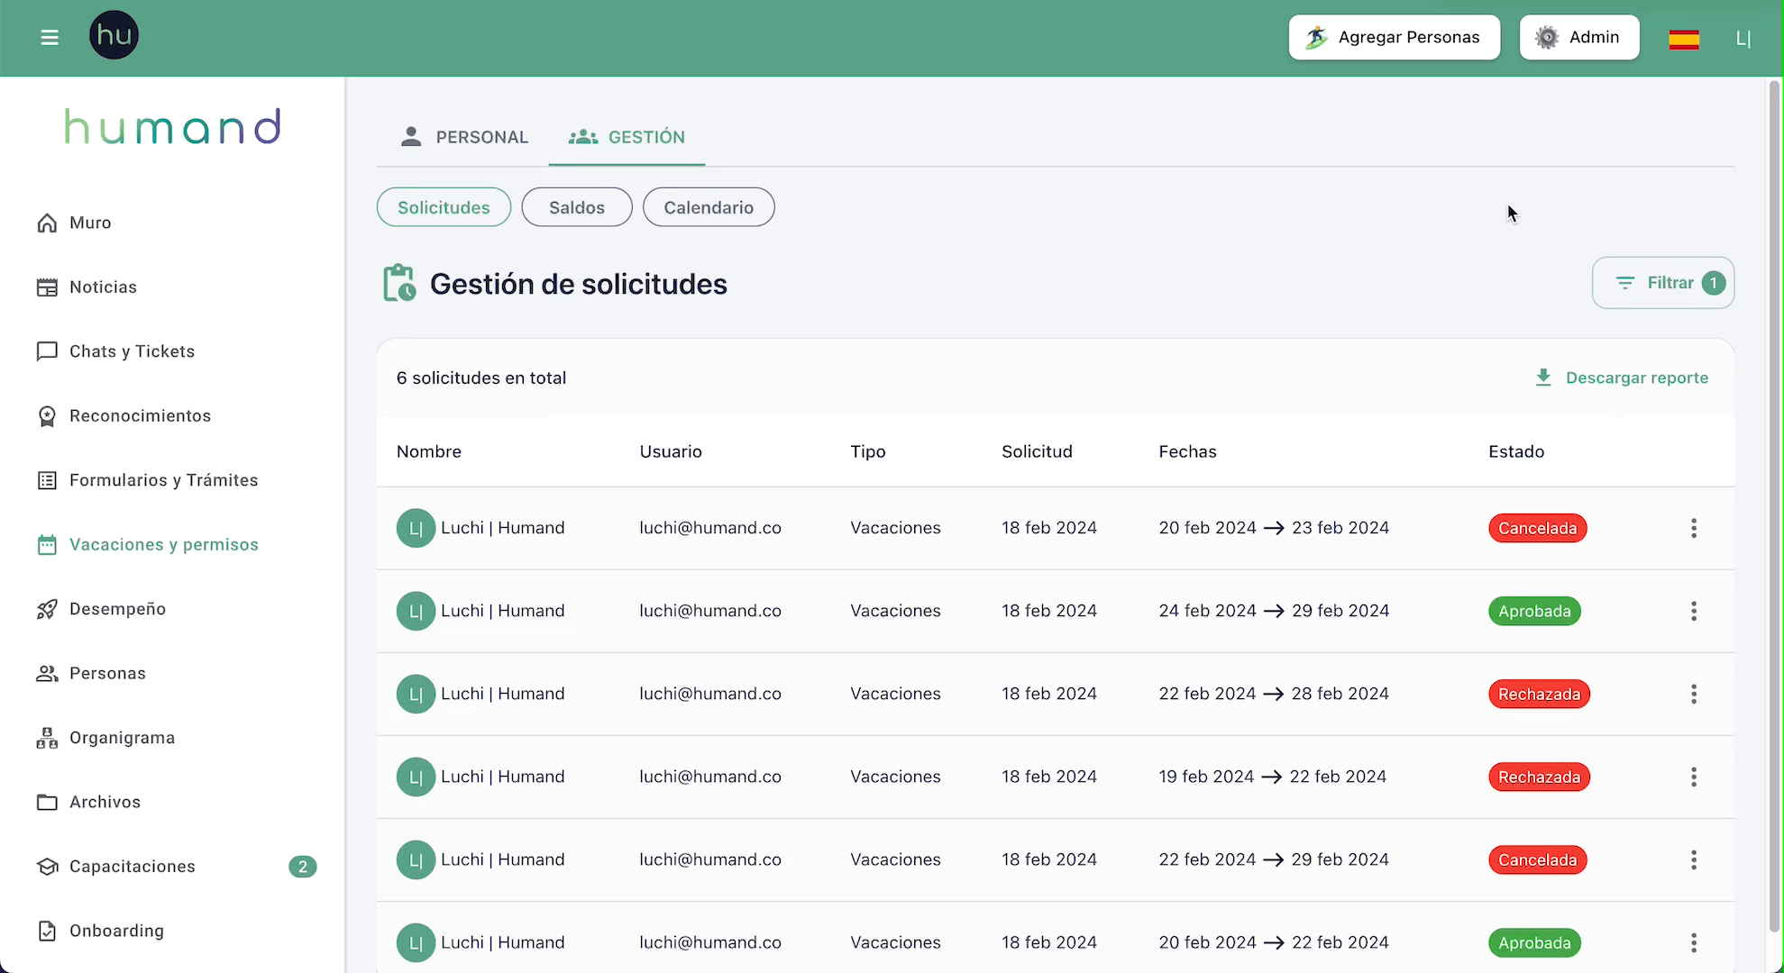Open the Muro home icon
Viewport: 1784px width, 973px height.
(47, 223)
